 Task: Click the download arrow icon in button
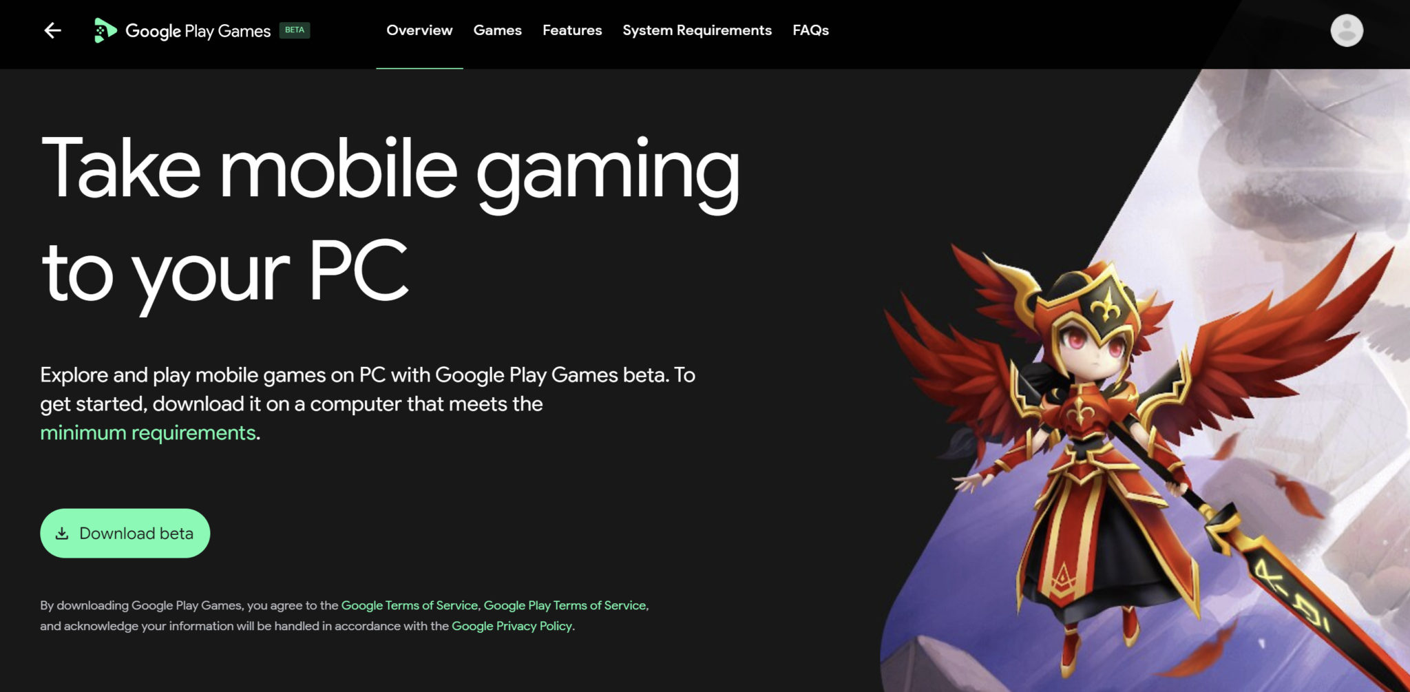click(x=62, y=534)
